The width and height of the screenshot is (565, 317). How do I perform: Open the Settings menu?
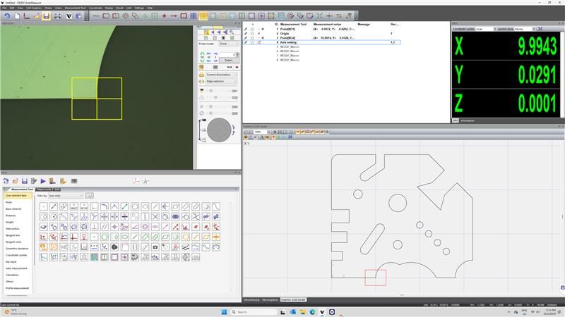point(139,8)
